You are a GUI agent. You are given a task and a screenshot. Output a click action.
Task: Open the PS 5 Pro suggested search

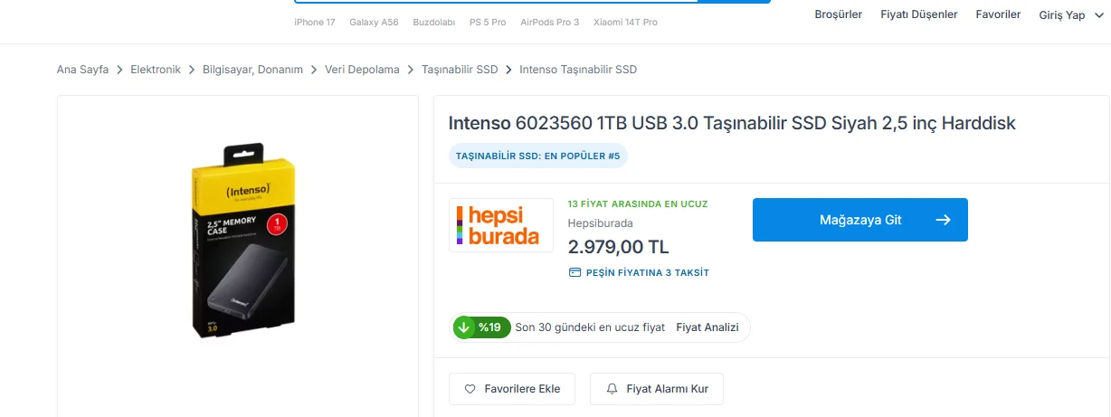pos(488,22)
